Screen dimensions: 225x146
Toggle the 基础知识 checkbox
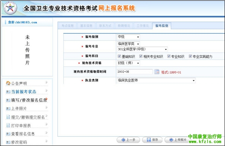119,56
